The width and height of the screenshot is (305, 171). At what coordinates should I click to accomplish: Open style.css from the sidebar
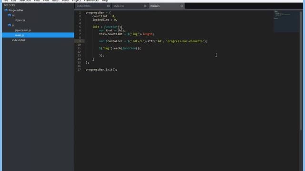(x=20, y=20)
